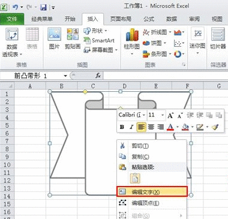The image size is (228, 219).
Task: Expand the Name Box dropdown arrow
Action: (65, 76)
